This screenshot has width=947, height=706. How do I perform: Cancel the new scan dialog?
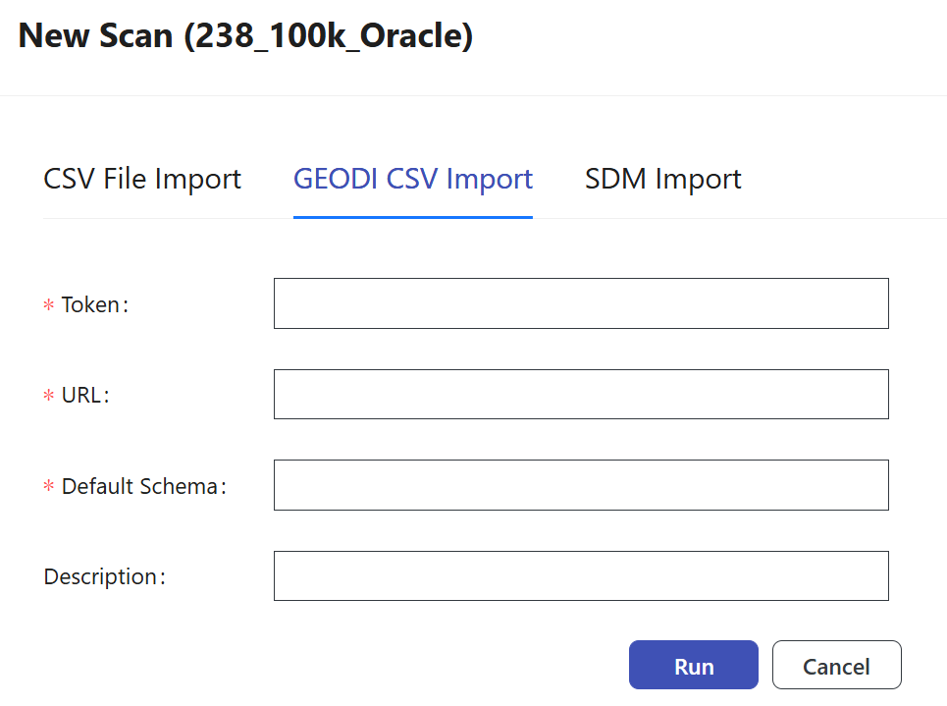coord(836,666)
